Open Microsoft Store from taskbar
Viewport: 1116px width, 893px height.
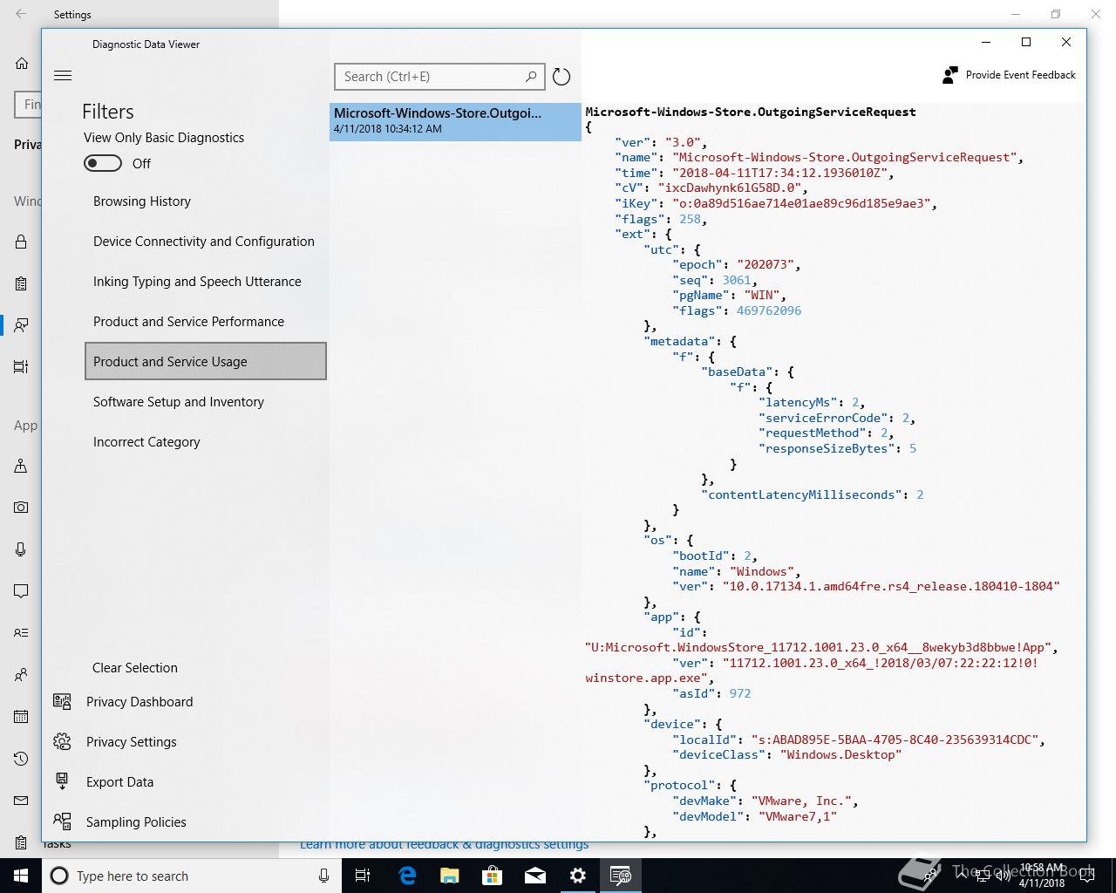pos(492,876)
